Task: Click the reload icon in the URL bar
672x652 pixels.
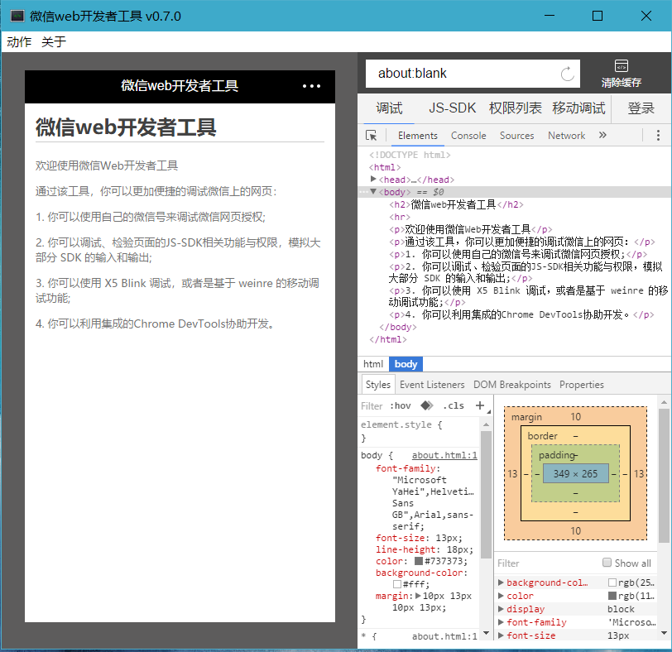Action: click(568, 74)
